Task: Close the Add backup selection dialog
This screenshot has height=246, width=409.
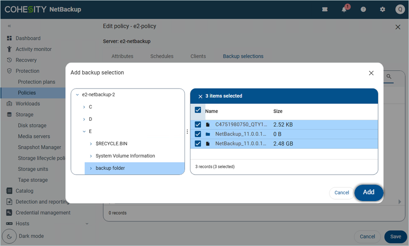Action: pos(371,73)
